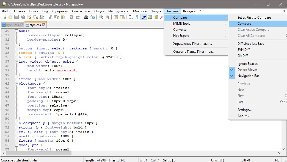The width and height of the screenshot is (287, 162).
Task: Expand the NppExport submenu
Action: tap(196, 36)
